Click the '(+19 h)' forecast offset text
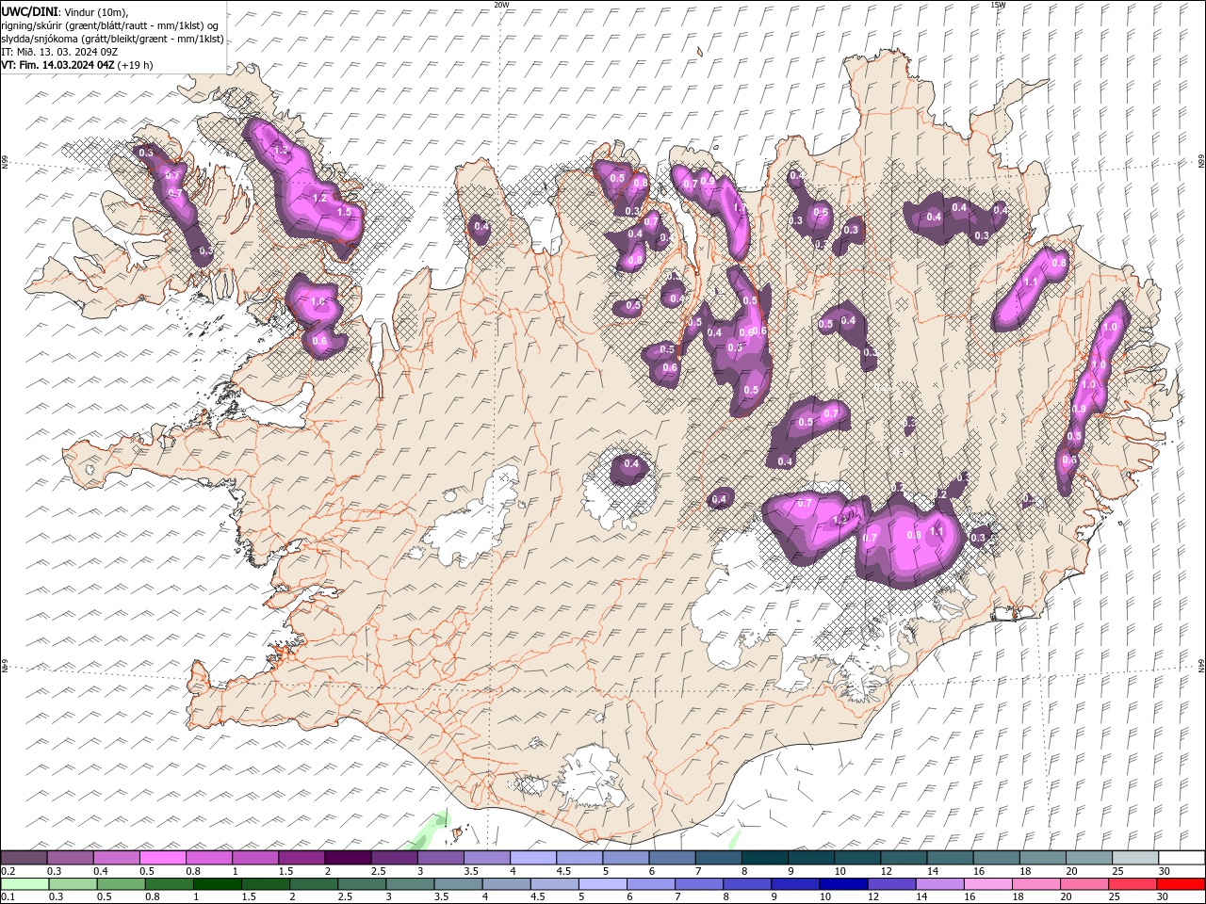 [135, 65]
